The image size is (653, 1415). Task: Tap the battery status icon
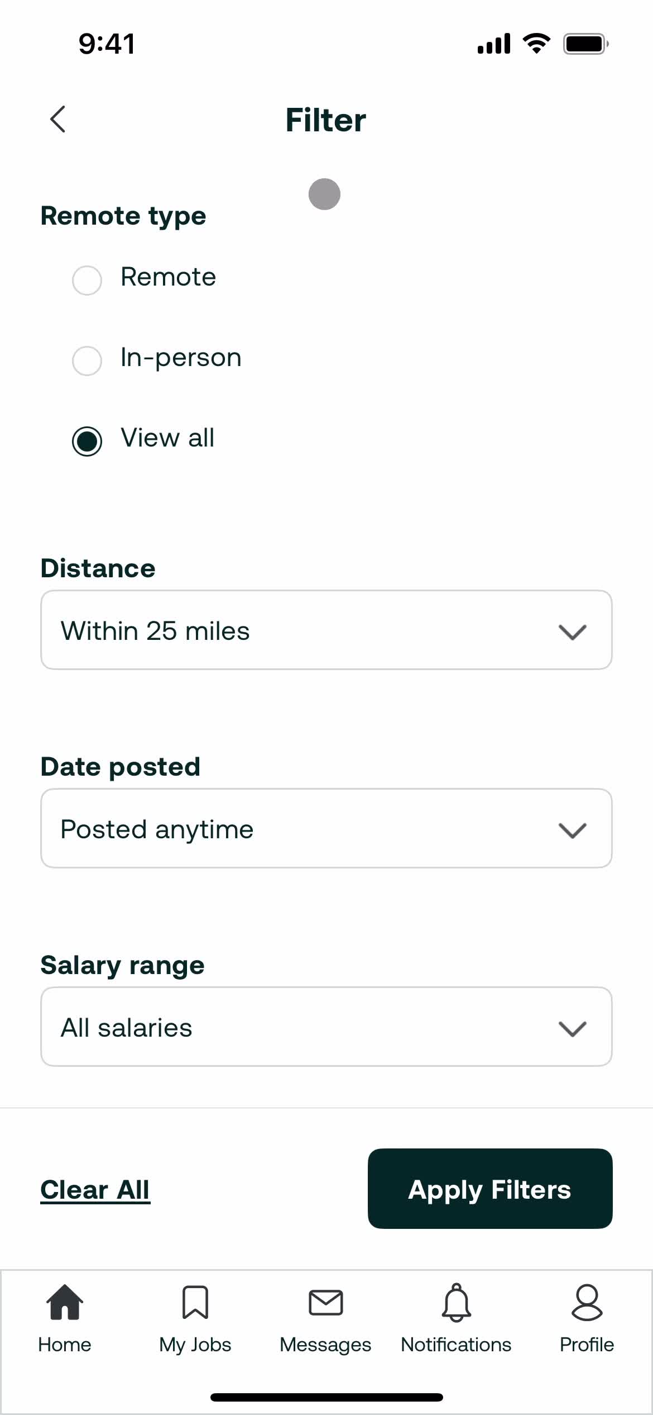point(585,44)
